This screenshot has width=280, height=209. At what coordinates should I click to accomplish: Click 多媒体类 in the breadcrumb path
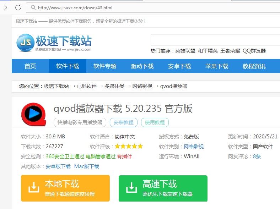(x=114, y=86)
